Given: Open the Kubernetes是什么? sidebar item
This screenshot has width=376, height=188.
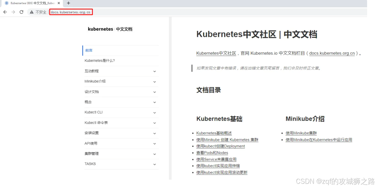Looking at the screenshot, I should click(100, 60).
